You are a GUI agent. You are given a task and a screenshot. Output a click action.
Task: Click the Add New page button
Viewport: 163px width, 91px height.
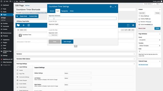tap(27, 6)
